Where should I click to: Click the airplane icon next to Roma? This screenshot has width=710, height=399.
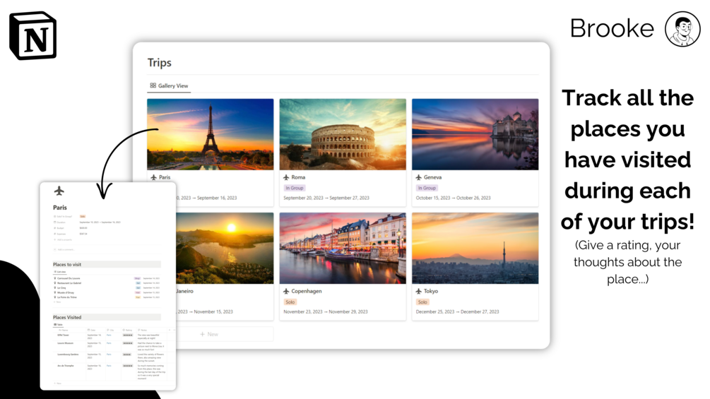(286, 177)
